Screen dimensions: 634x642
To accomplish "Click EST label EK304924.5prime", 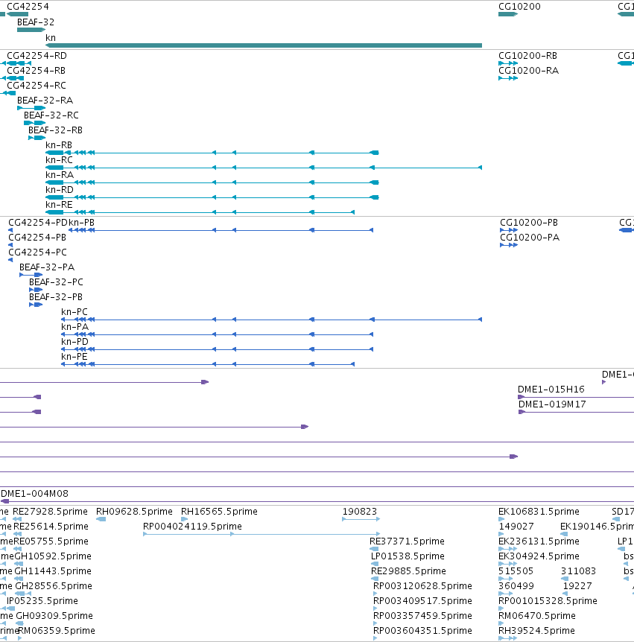I will pyautogui.click(x=539, y=556).
